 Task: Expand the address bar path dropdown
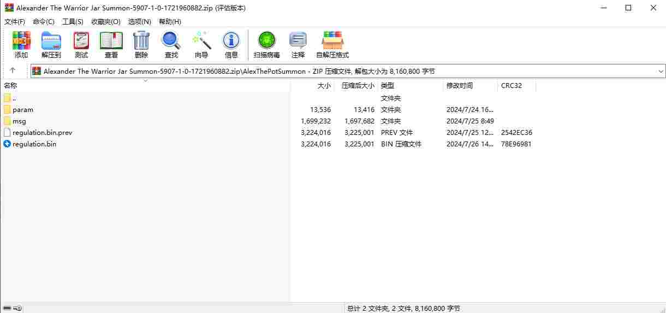(661, 71)
